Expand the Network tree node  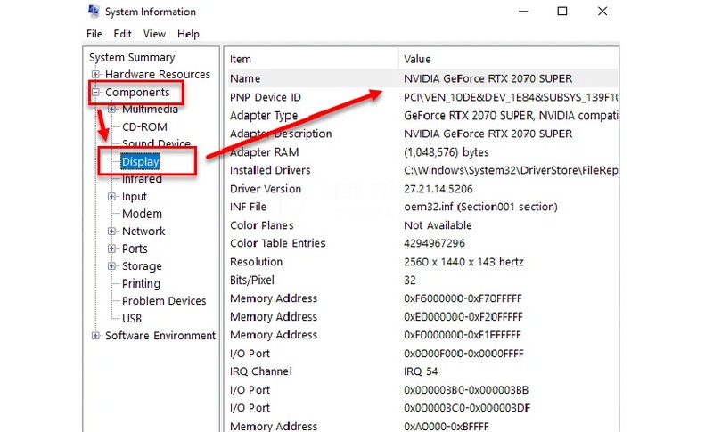(112, 232)
